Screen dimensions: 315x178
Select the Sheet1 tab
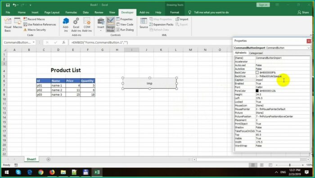click(x=31, y=159)
